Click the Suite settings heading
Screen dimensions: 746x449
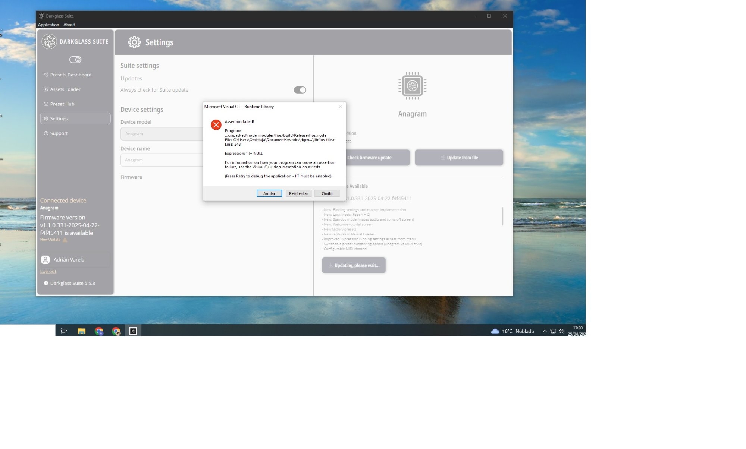click(140, 66)
